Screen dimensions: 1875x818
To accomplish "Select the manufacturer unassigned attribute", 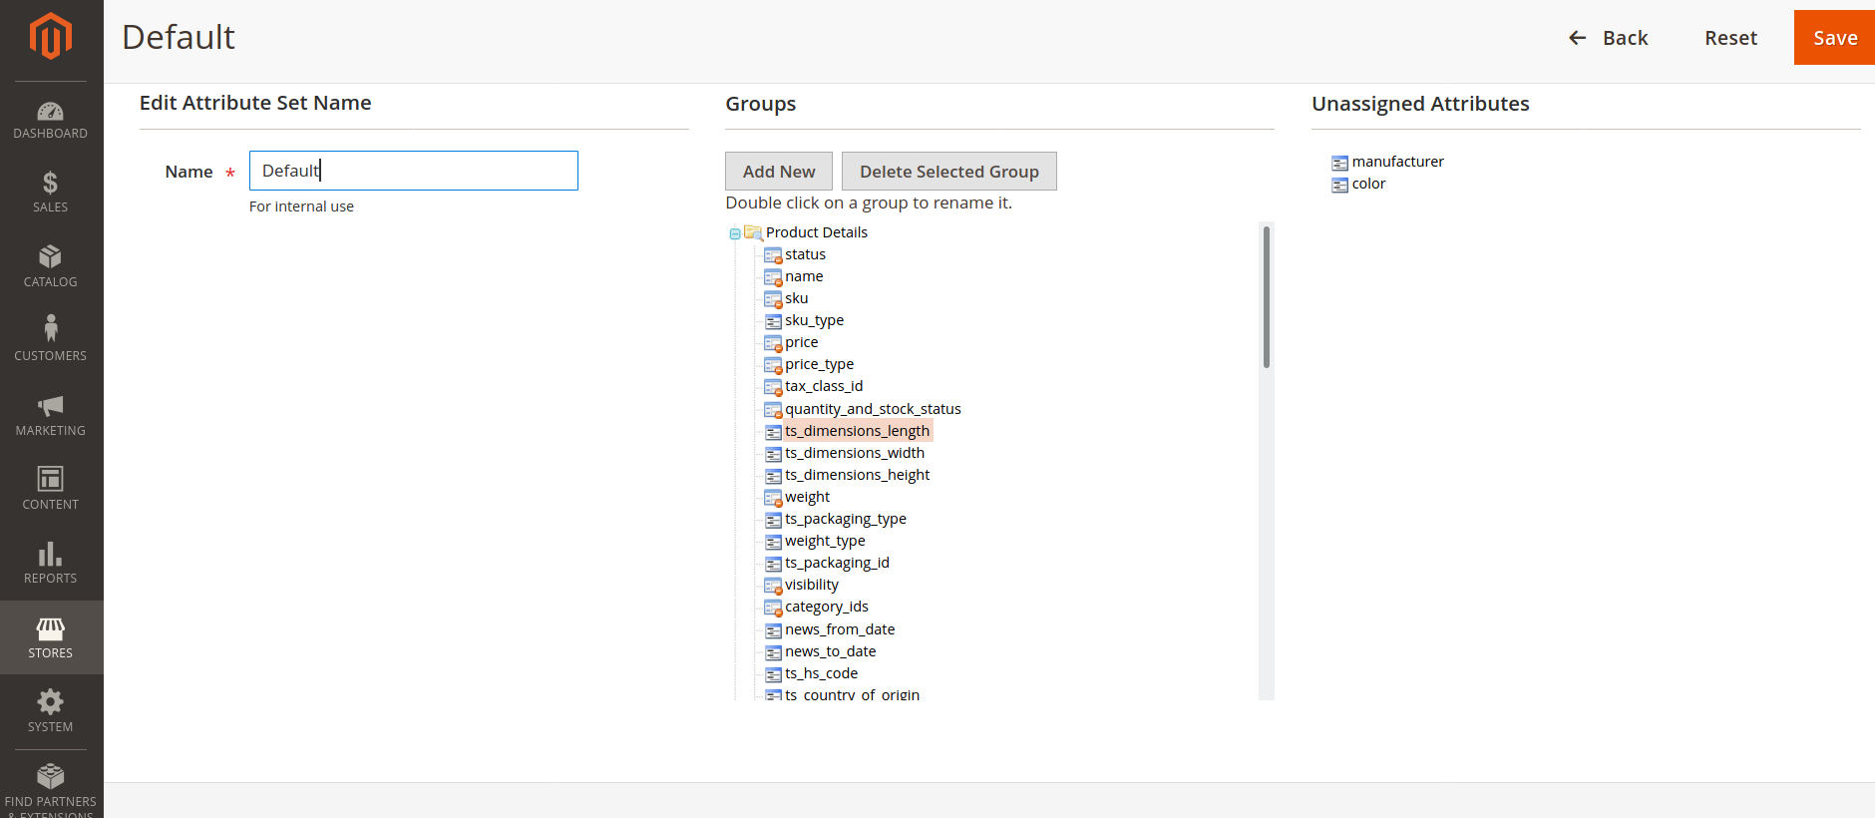I will coord(1397,162).
